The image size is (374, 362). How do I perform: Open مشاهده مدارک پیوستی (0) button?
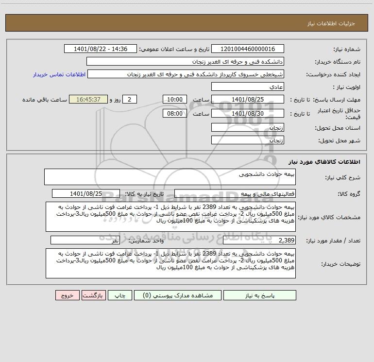(178, 295)
